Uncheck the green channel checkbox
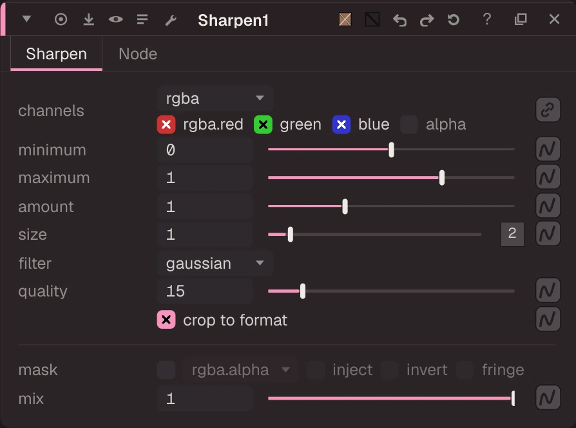This screenshot has width=576, height=428. pyautogui.click(x=263, y=124)
